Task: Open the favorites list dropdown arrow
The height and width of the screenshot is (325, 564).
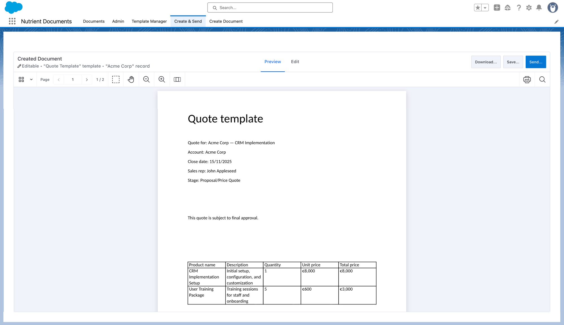Action: tap(485, 8)
